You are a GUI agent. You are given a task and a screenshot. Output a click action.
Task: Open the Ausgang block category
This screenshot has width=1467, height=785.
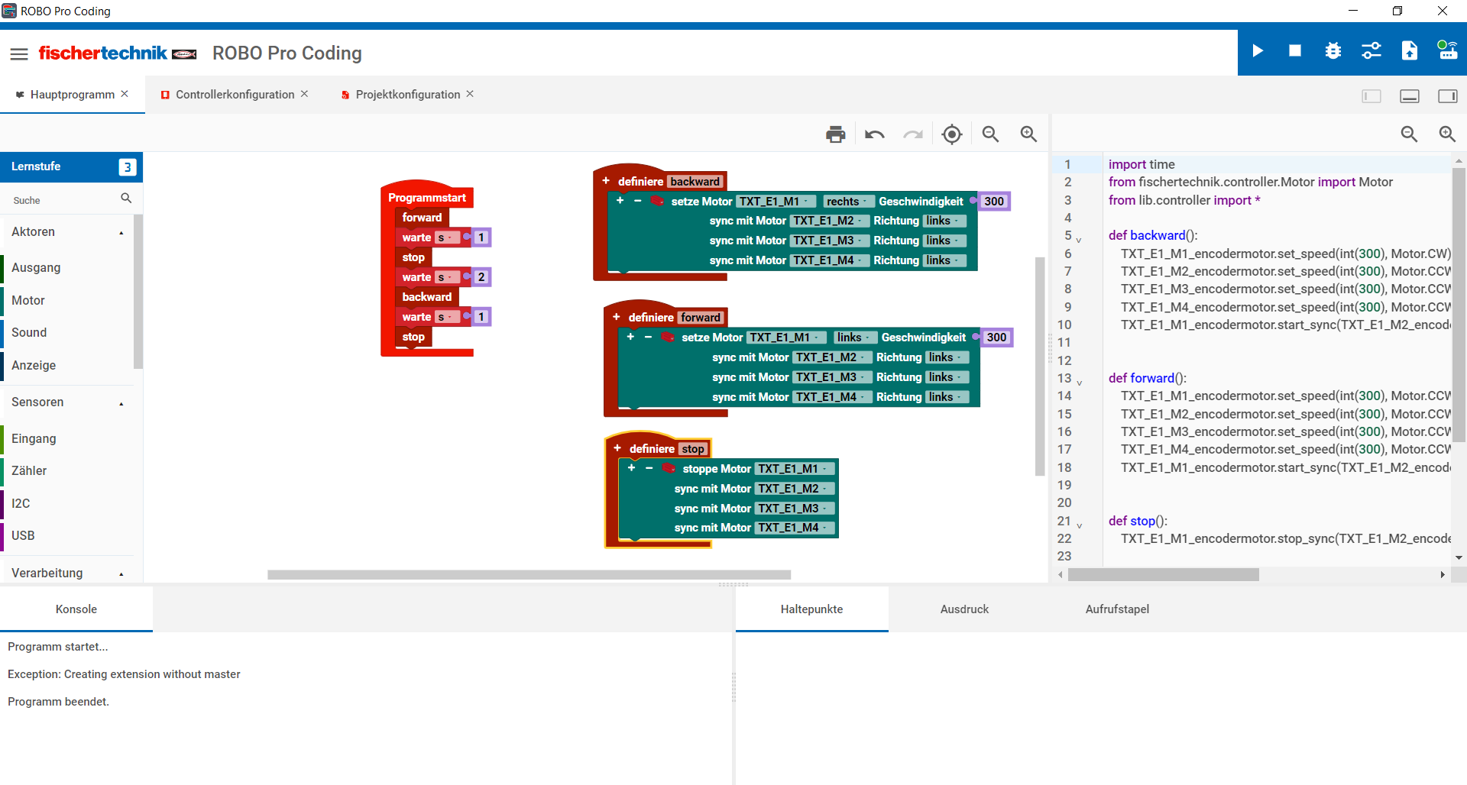click(66, 268)
